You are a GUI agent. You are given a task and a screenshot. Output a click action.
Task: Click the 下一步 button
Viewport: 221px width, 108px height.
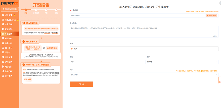(81, 84)
